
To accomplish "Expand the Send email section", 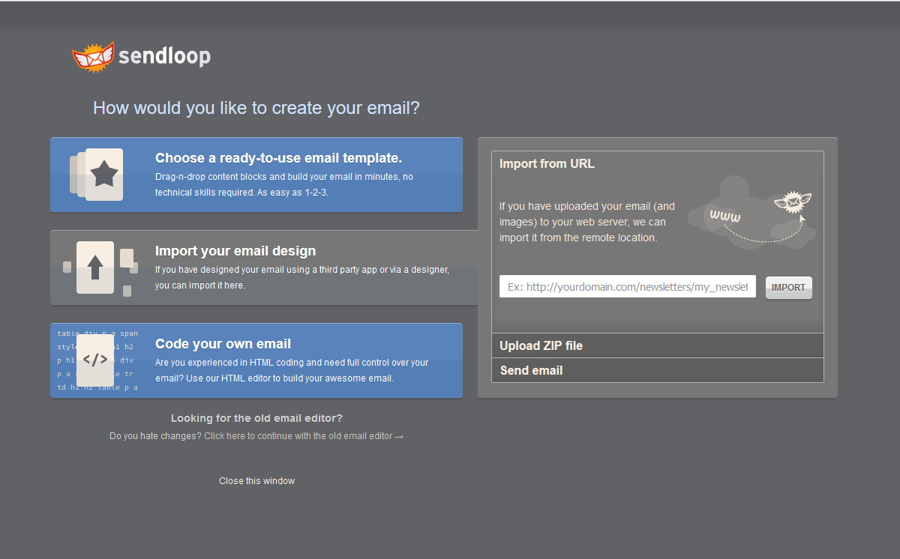I will coord(531,370).
